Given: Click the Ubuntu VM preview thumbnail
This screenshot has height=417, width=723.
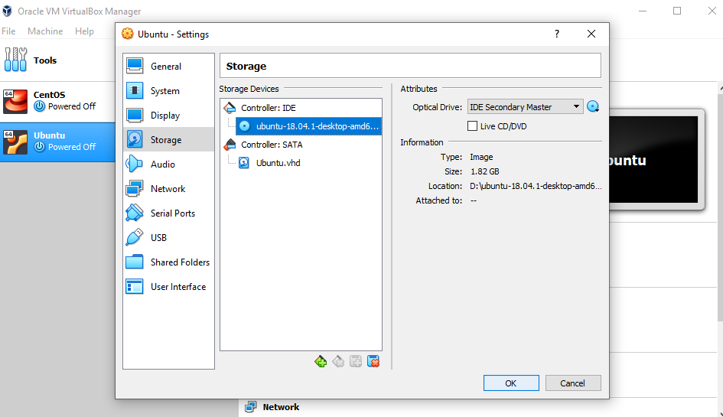Looking at the screenshot, I should (x=653, y=160).
